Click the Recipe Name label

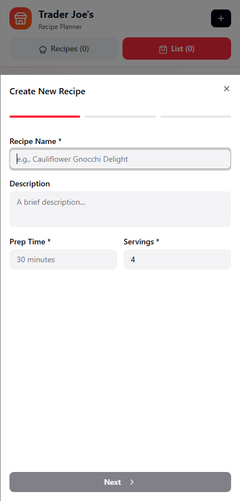pos(36,141)
